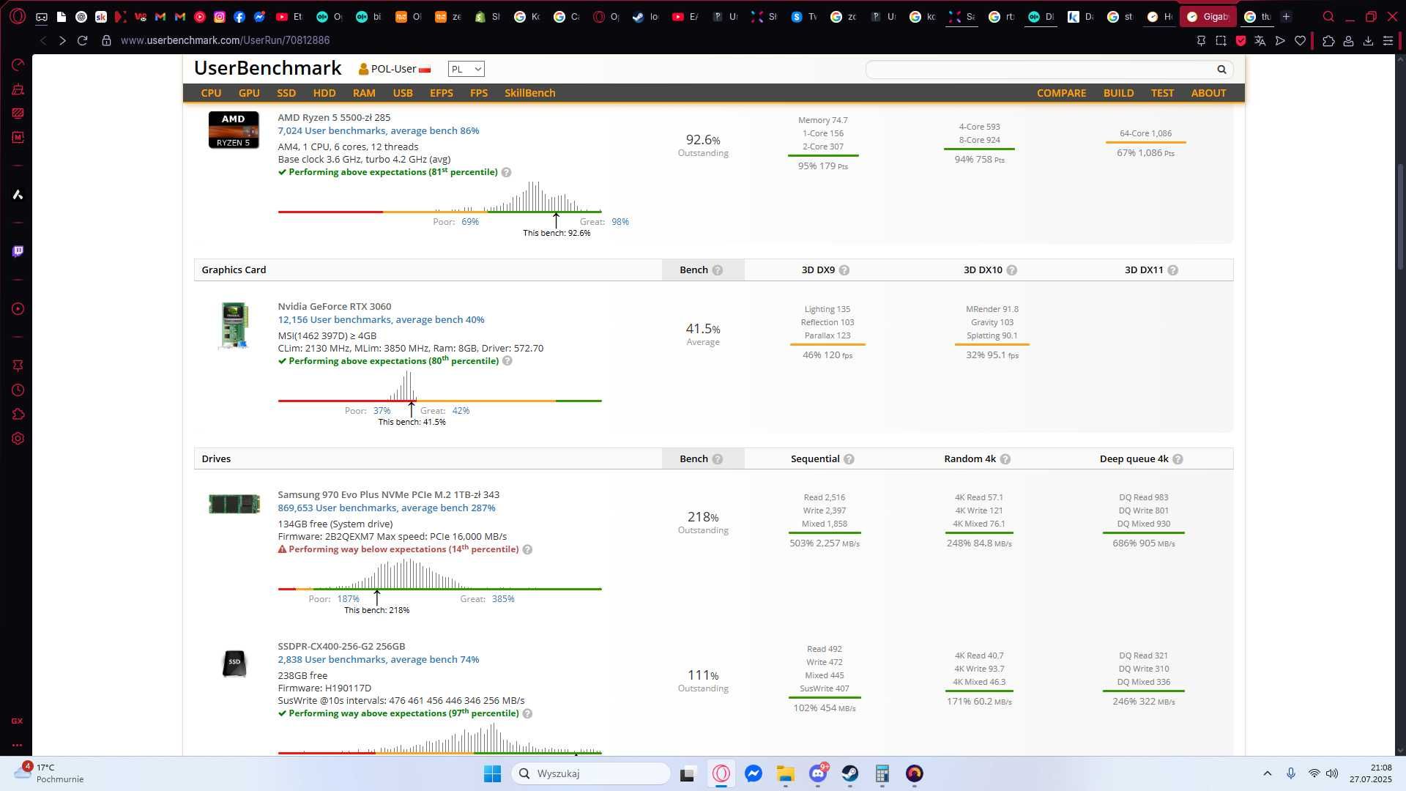The width and height of the screenshot is (1406, 791).
Task: Add page to bookmarks with heart icon
Action: point(1300,41)
